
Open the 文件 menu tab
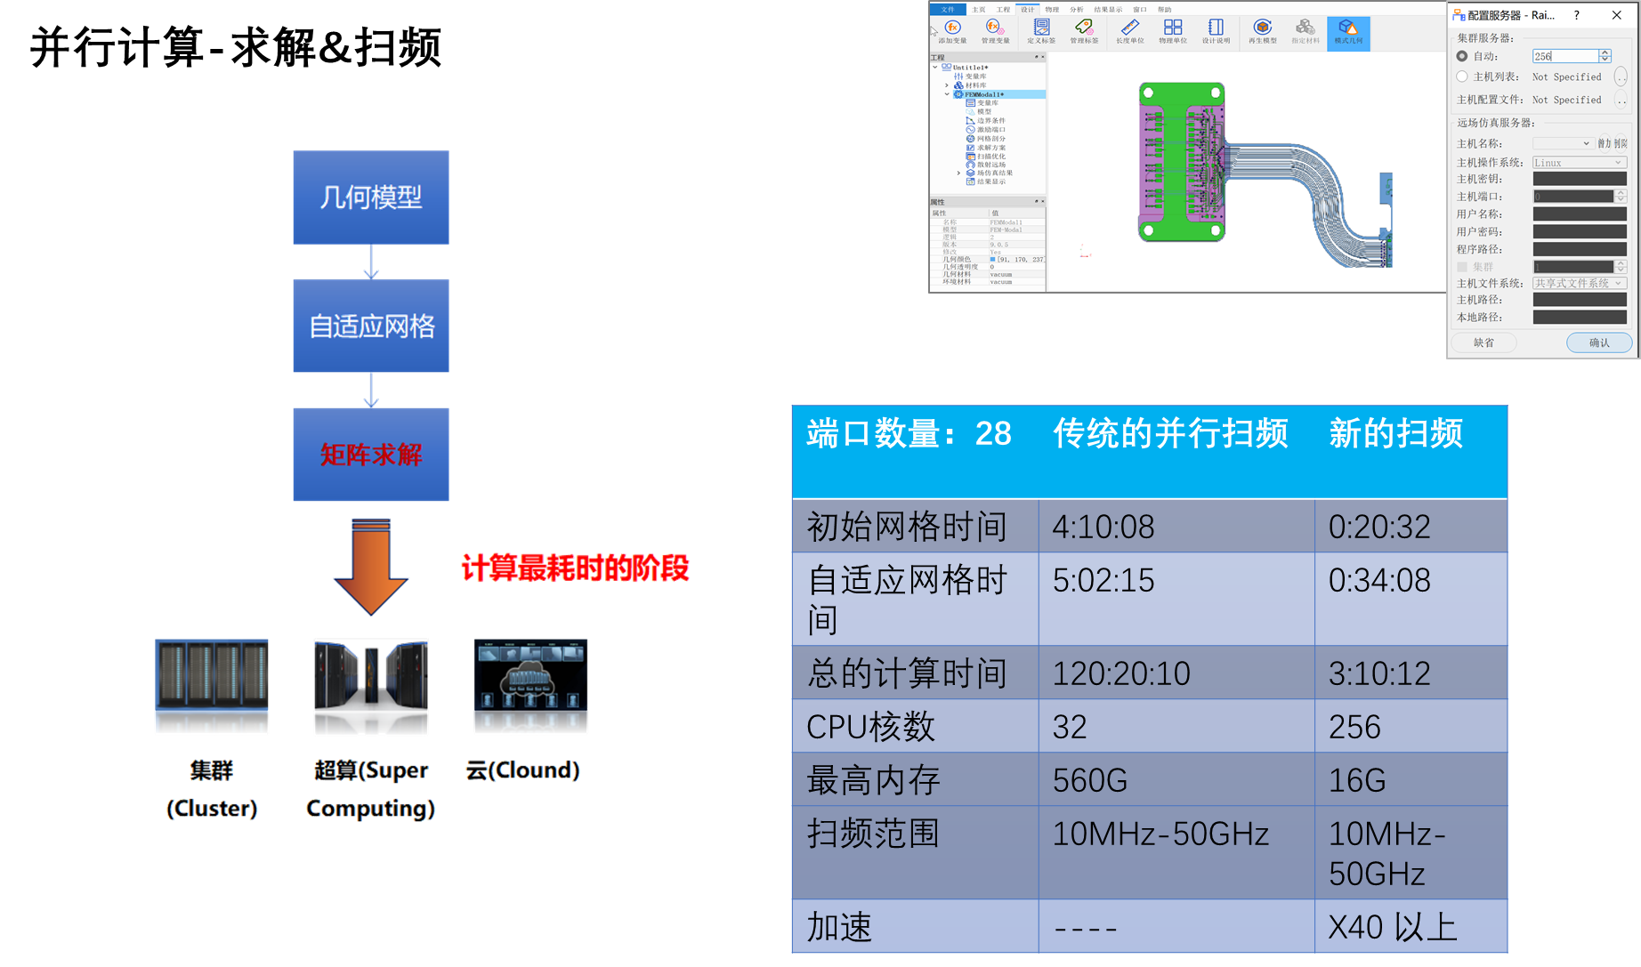[x=948, y=10]
